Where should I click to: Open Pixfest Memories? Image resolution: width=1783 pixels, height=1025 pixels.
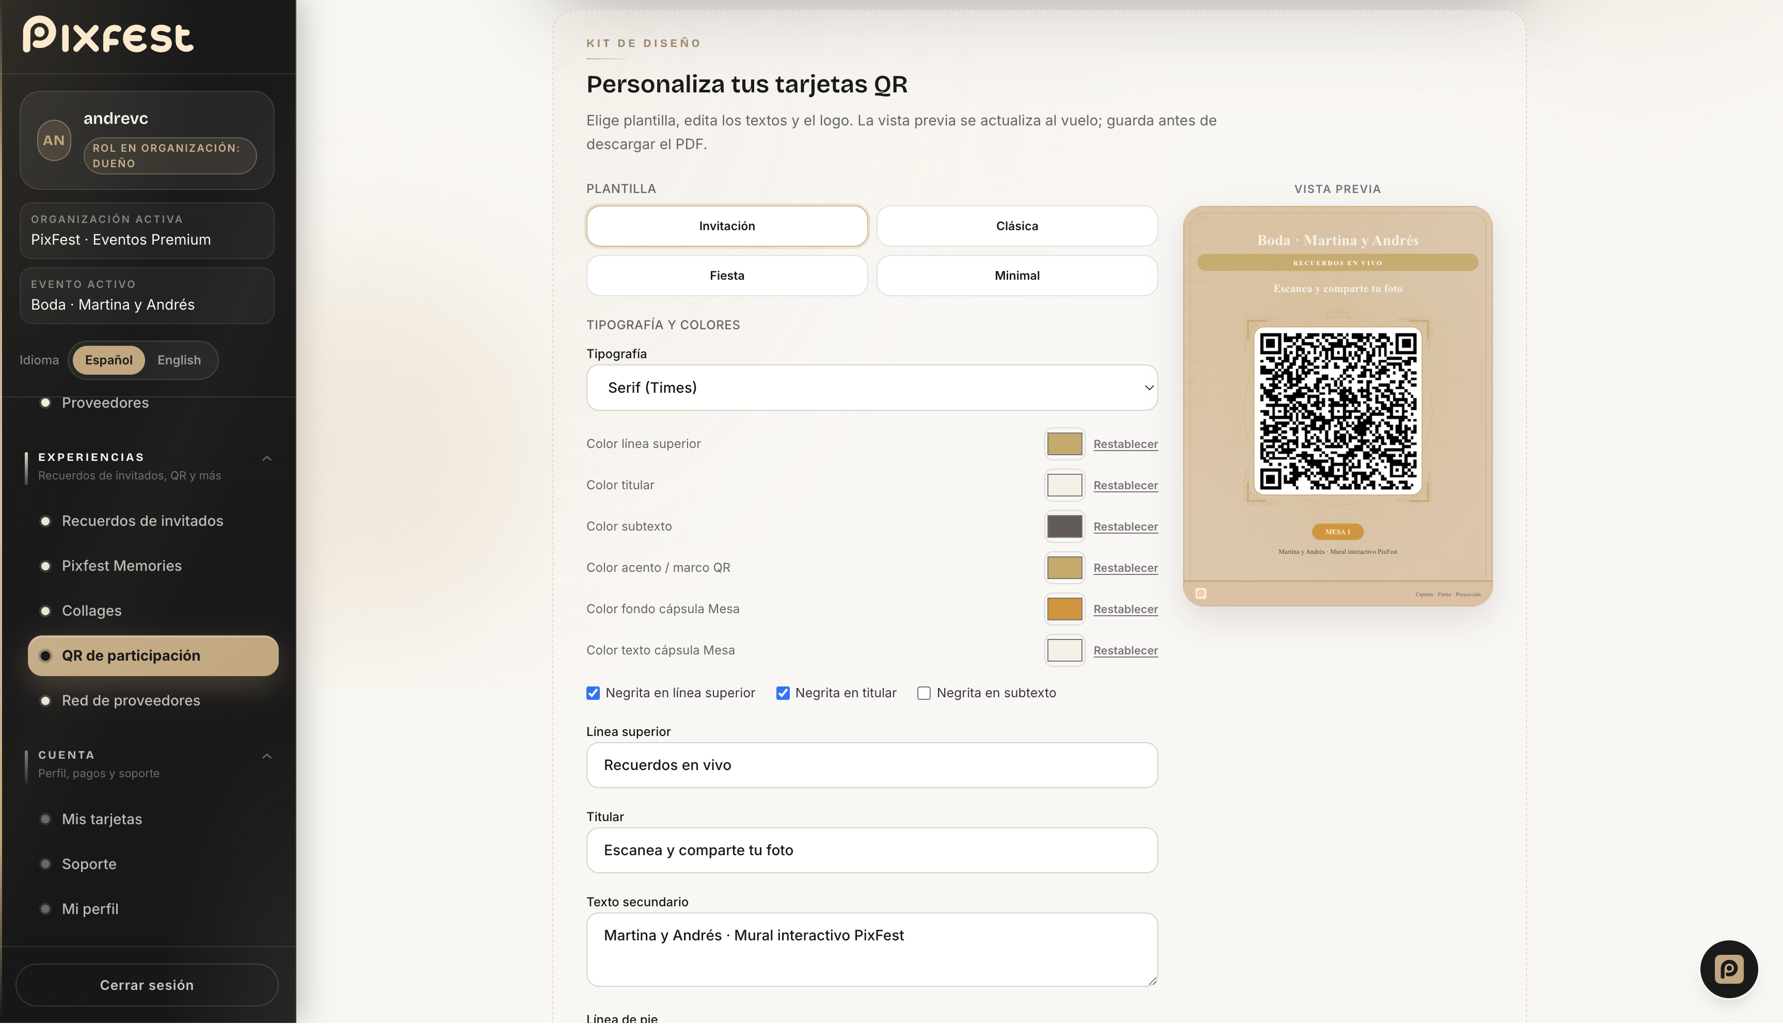point(122,566)
